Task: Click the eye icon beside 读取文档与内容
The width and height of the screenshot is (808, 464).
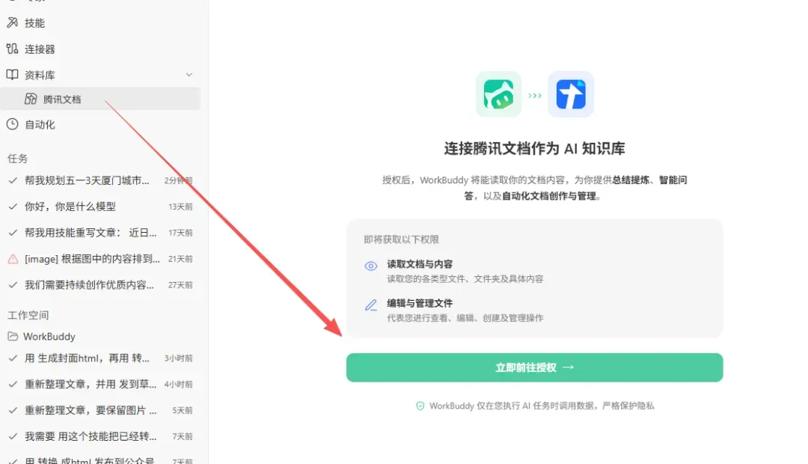Action: tap(371, 266)
